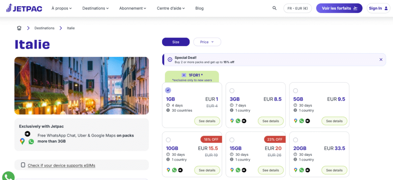Click Google Maps icon on 10GB card
The width and height of the screenshot is (393, 180).
point(168,170)
